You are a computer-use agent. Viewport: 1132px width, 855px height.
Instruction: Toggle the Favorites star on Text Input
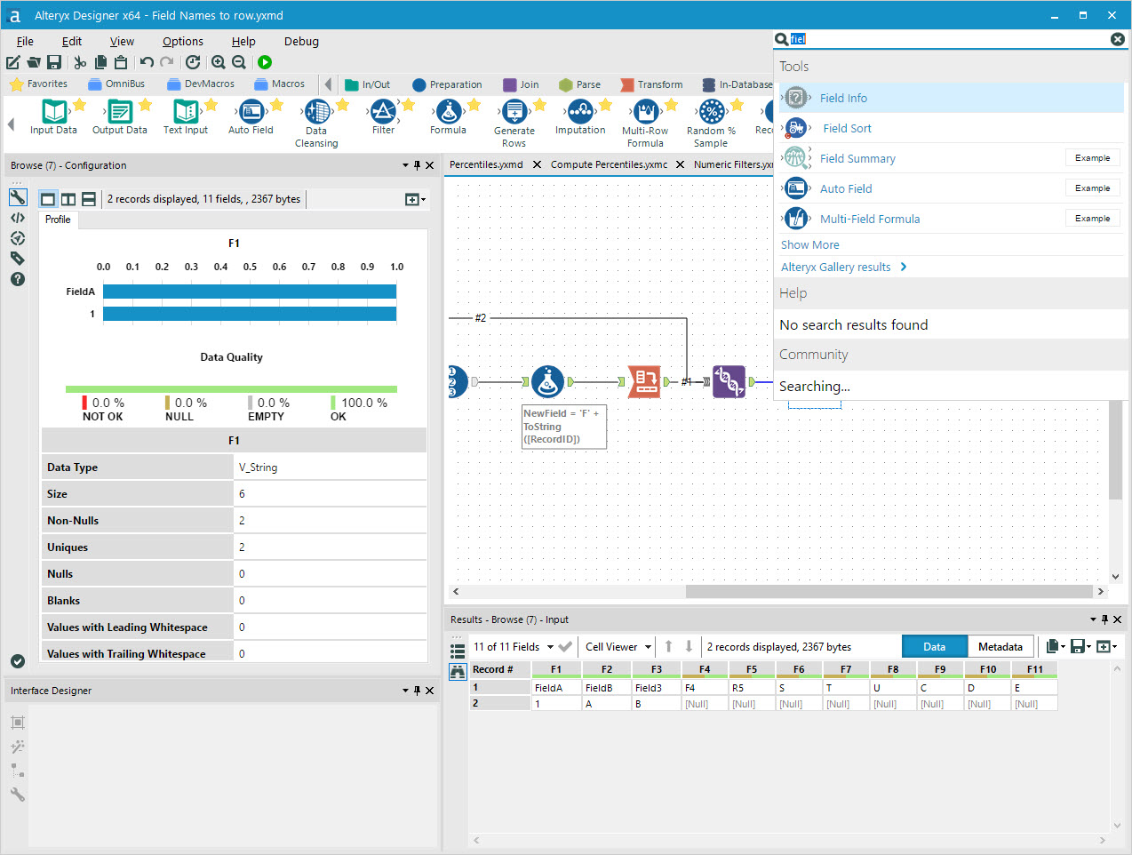pyautogui.click(x=211, y=105)
